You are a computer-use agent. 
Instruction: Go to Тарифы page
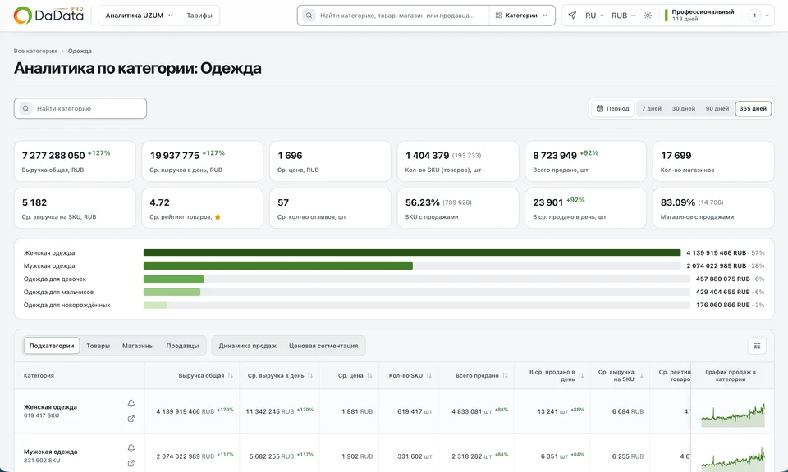tap(199, 16)
